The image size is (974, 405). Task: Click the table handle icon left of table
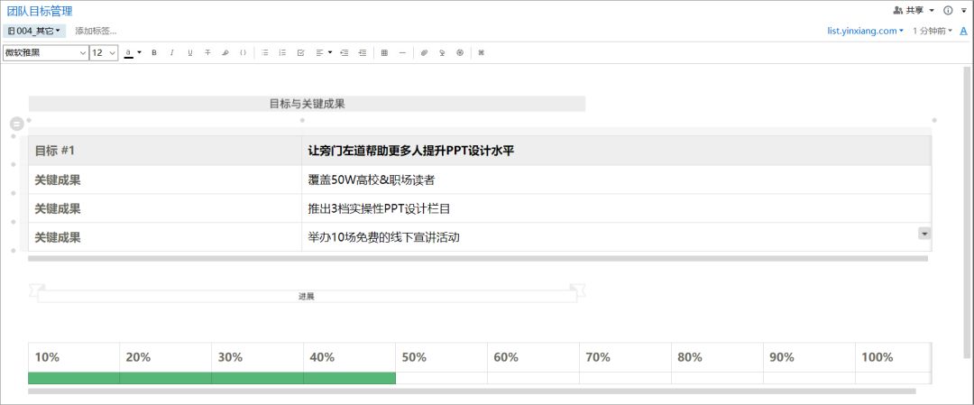[17, 124]
